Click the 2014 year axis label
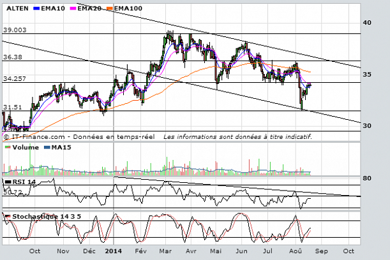Viewport: 390px width, 260px height. coord(114,251)
